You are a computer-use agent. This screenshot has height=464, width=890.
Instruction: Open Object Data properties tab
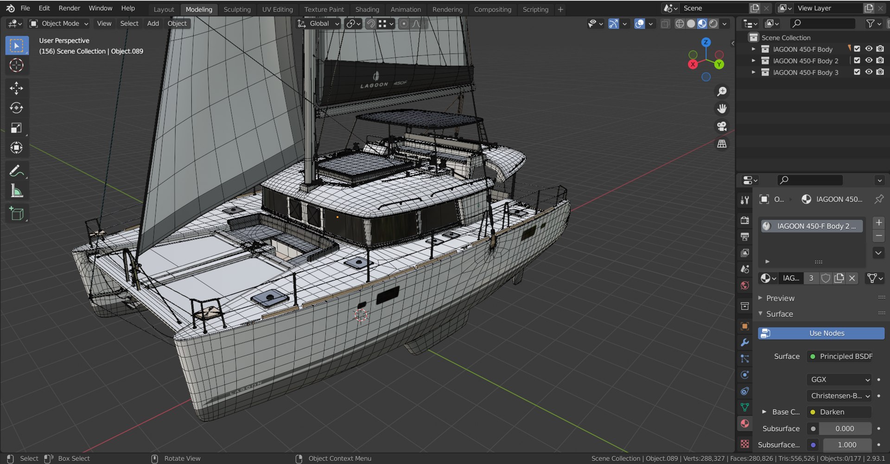click(x=744, y=407)
